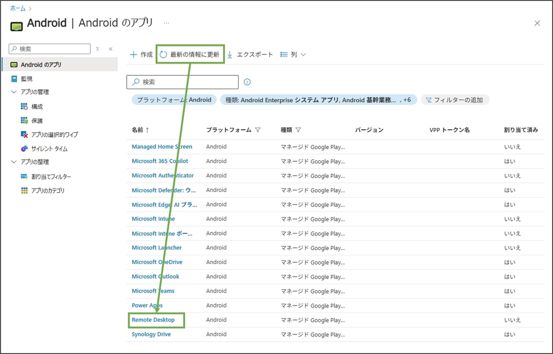Click the sidebar 検索 search field
Screen dimensions: 553x354
coord(50,49)
